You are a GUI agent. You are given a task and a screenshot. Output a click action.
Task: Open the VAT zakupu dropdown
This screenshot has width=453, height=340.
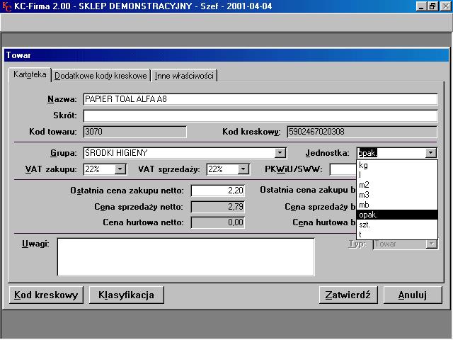pos(120,169)
